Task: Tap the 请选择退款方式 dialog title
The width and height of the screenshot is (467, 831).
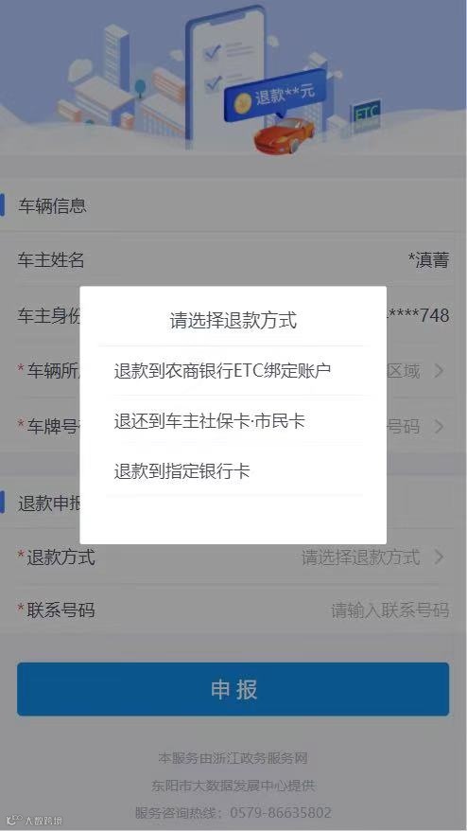Action: (233, 320)
